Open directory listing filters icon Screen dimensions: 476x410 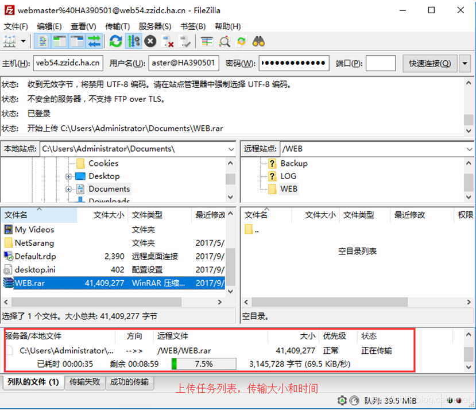207,41
